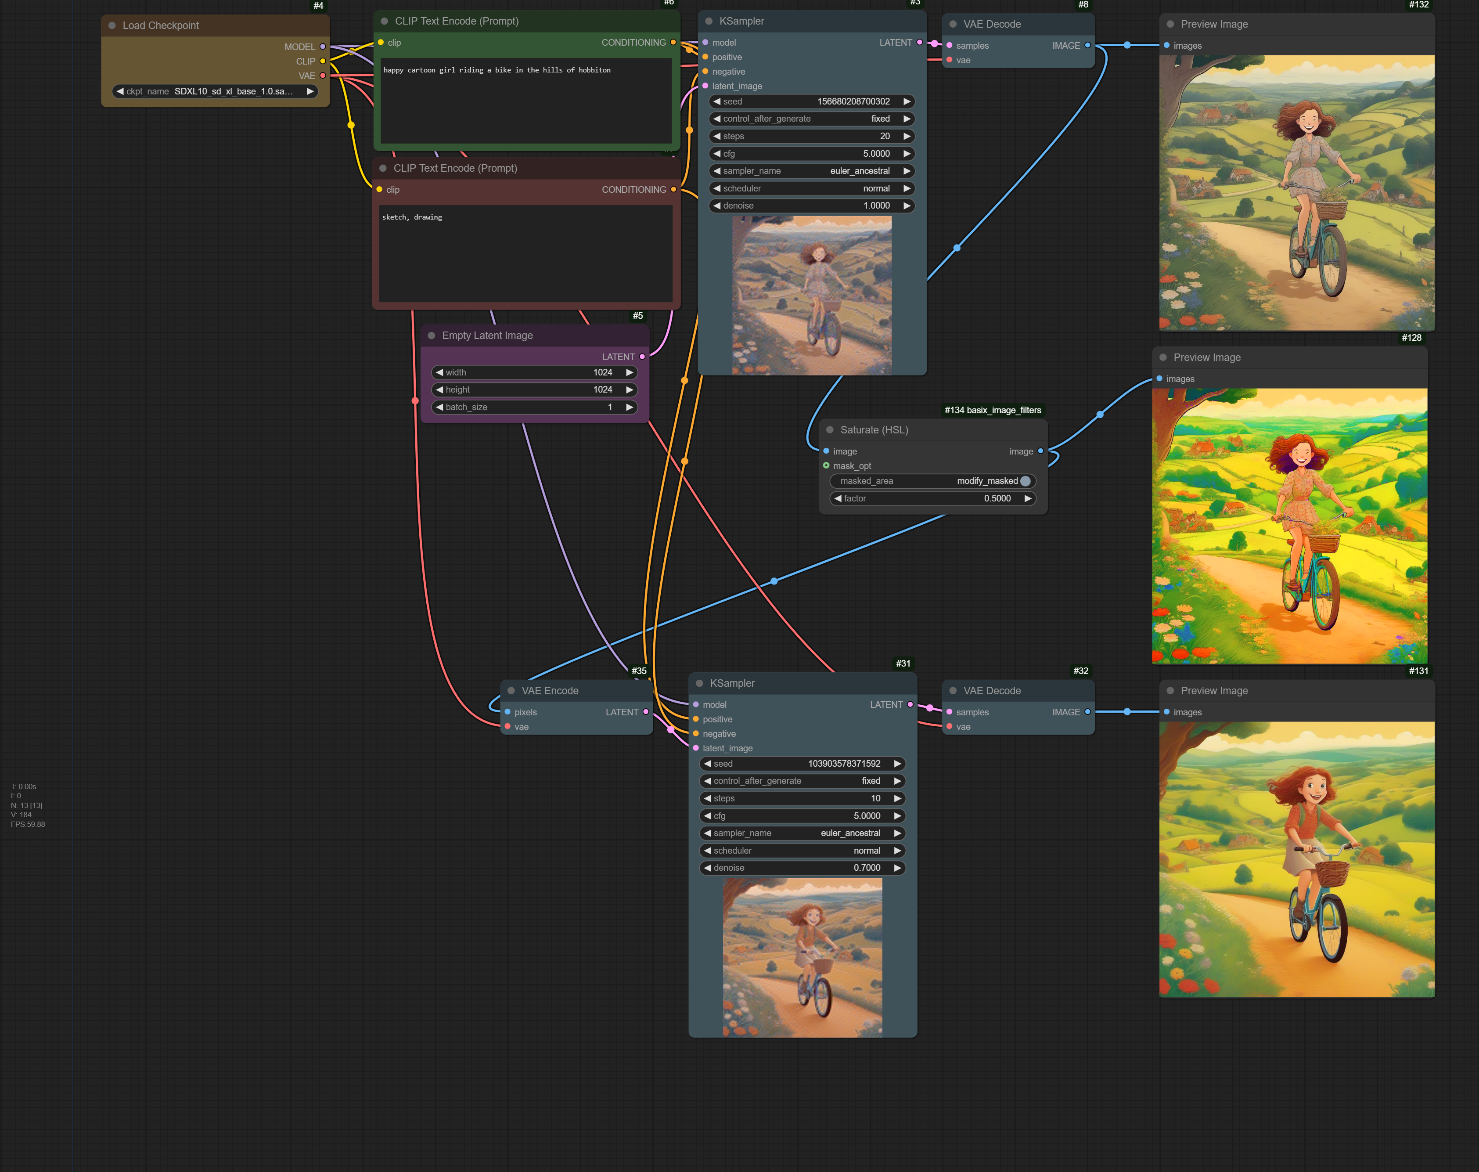Open the bottom Preview Image output picture
Image resolution: width=1479 pixels, height=1172 pixels.
tap(1296, 859)
